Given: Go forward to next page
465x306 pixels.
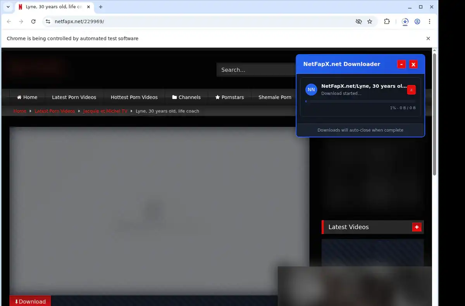Looking at the screenshot, I should [21, 22].
